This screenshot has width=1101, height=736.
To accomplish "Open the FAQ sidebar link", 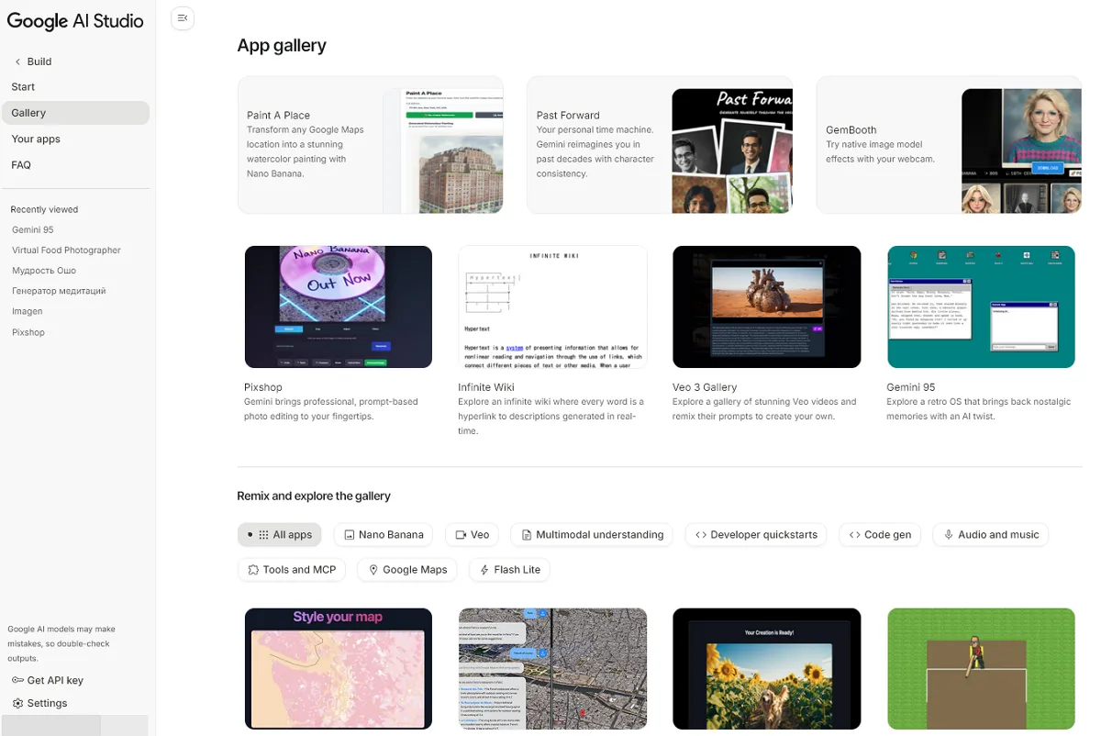I will tap(21, 165).
